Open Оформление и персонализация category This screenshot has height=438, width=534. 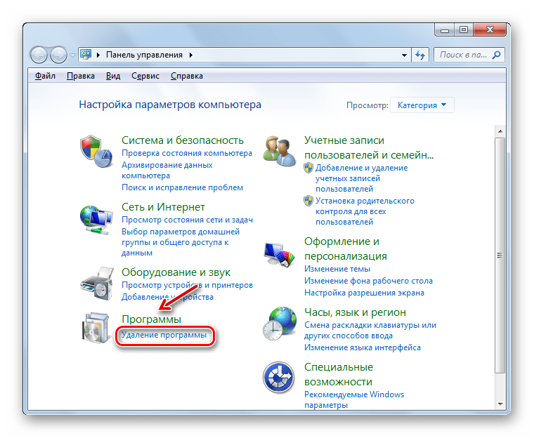tap(345, 248)
